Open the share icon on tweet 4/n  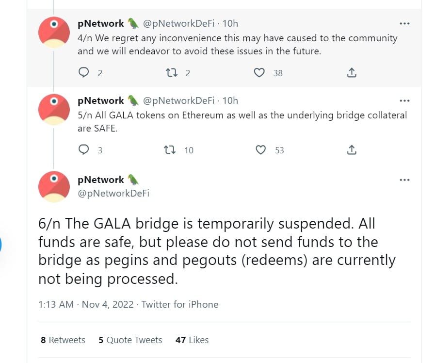coord(351,72)
